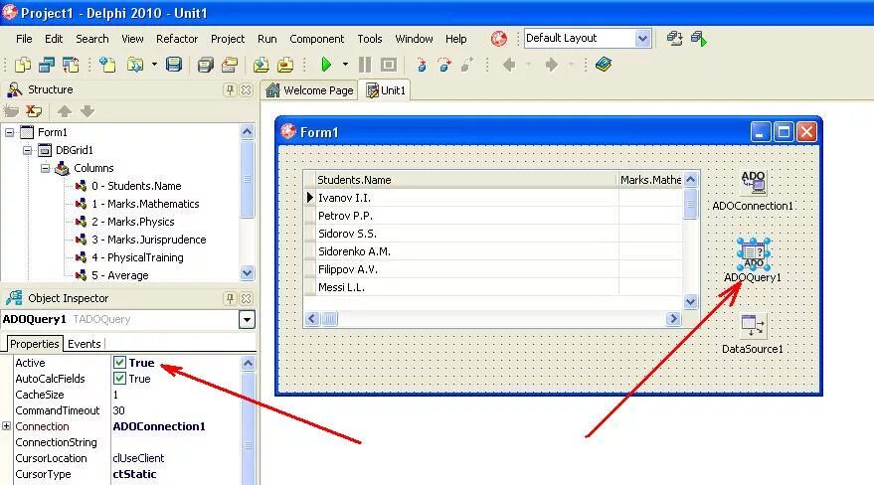Select the ADOConnection1 component on form
874x485 pixels.
click(753, 183)
